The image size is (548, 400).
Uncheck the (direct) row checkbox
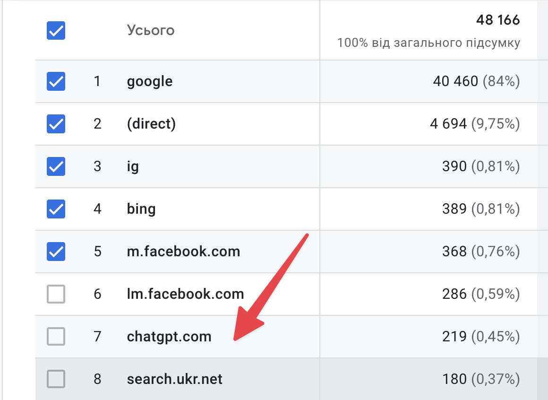[x=56, y=124]
